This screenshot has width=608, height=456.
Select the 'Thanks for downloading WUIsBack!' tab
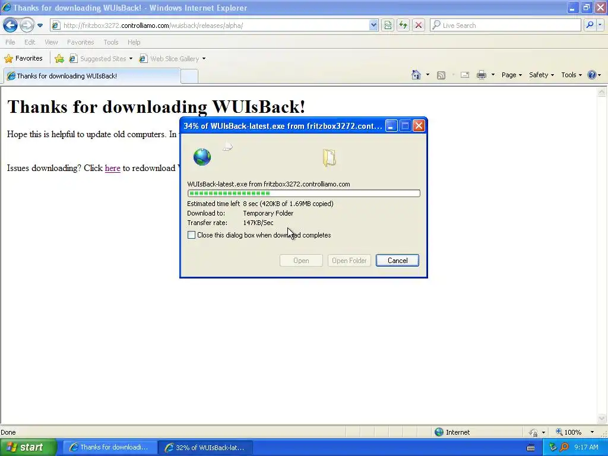(x=92, y=76)
